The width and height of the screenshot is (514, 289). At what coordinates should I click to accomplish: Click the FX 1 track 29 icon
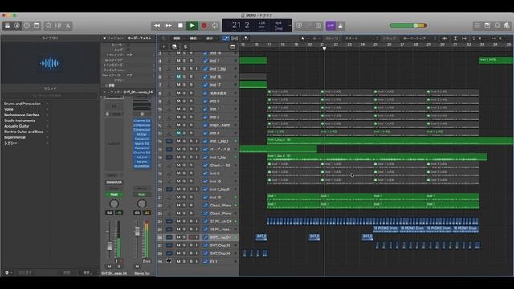point(169,262)
